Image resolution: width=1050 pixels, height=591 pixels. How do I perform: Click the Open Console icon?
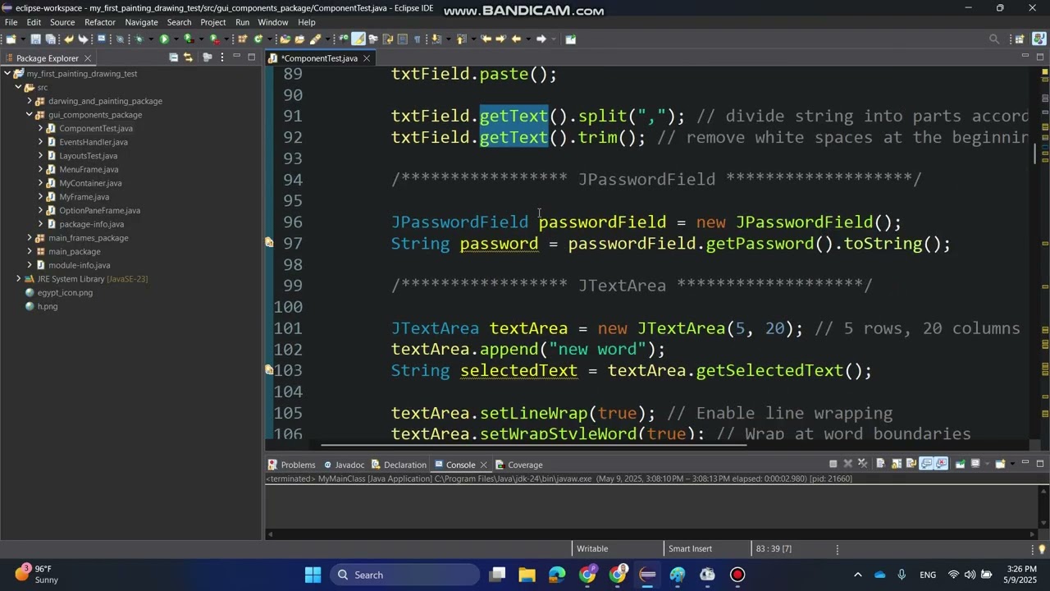click(x=1000, y=464)
